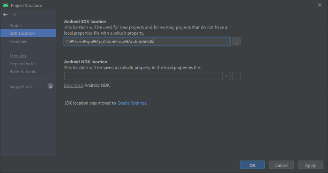The image size is (328, 173).
Task: Switch to Modules section
Action: [x=18, y=56]
